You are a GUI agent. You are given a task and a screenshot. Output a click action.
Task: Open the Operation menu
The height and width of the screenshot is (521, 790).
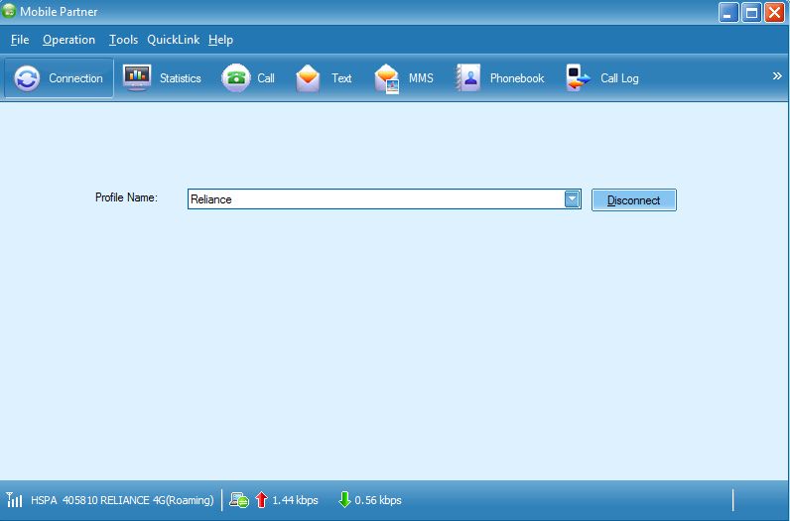(x=69, y=40)
